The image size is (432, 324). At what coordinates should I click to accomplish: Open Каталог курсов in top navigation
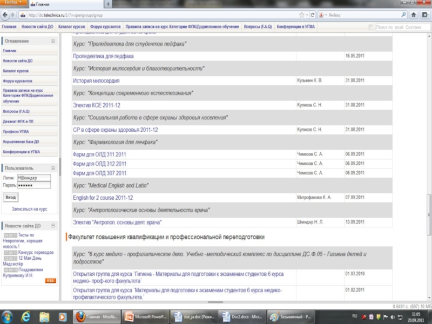click(x=72, y=26)
